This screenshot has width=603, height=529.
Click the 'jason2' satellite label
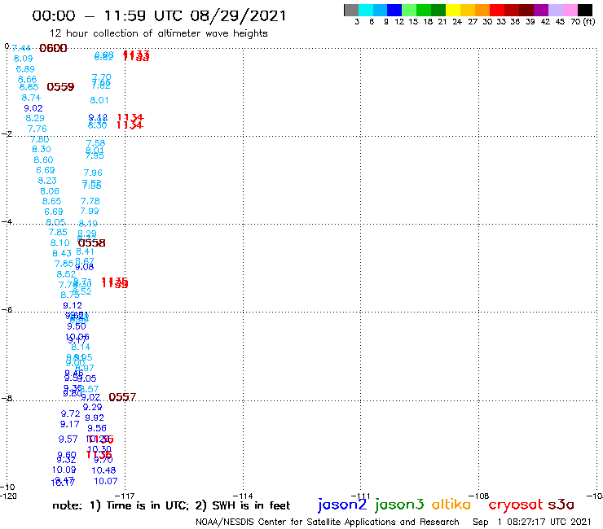click(x=342, y=505)
